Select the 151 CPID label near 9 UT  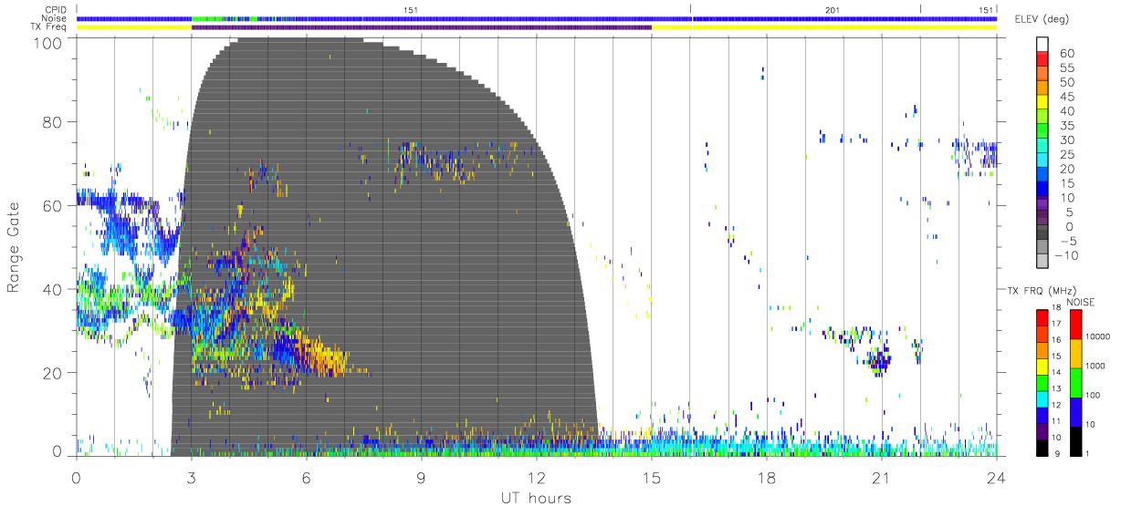[412, 10]
